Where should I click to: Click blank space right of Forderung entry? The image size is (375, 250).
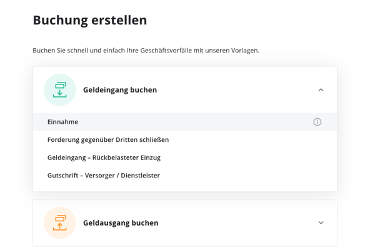pos(251,140)
